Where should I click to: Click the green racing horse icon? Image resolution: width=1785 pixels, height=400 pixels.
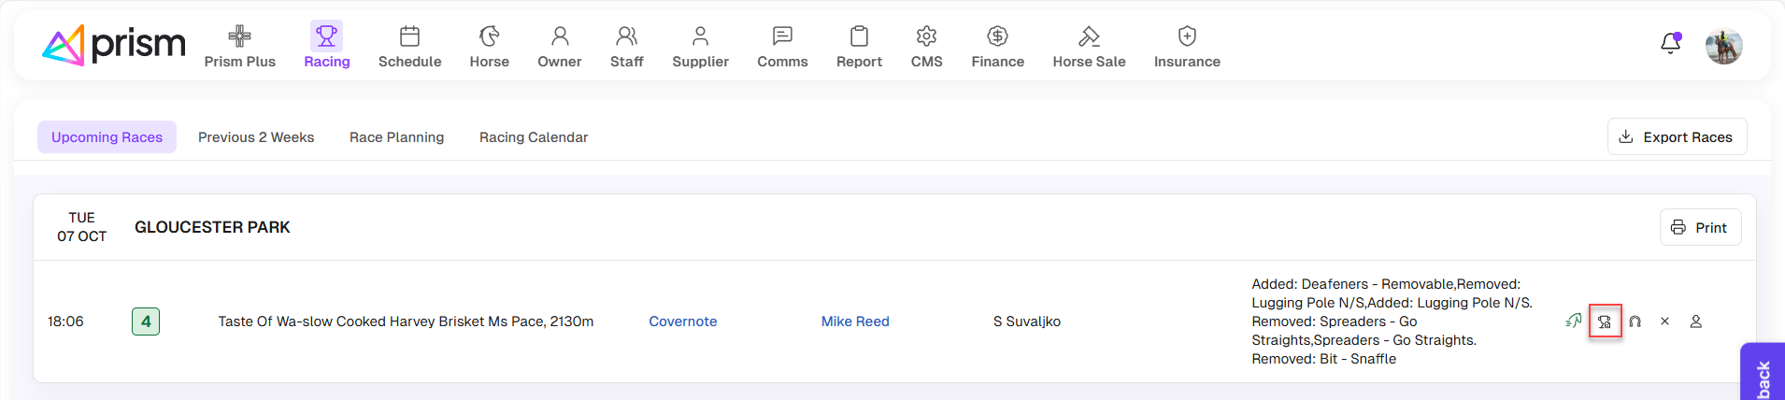click(1574, 321)
